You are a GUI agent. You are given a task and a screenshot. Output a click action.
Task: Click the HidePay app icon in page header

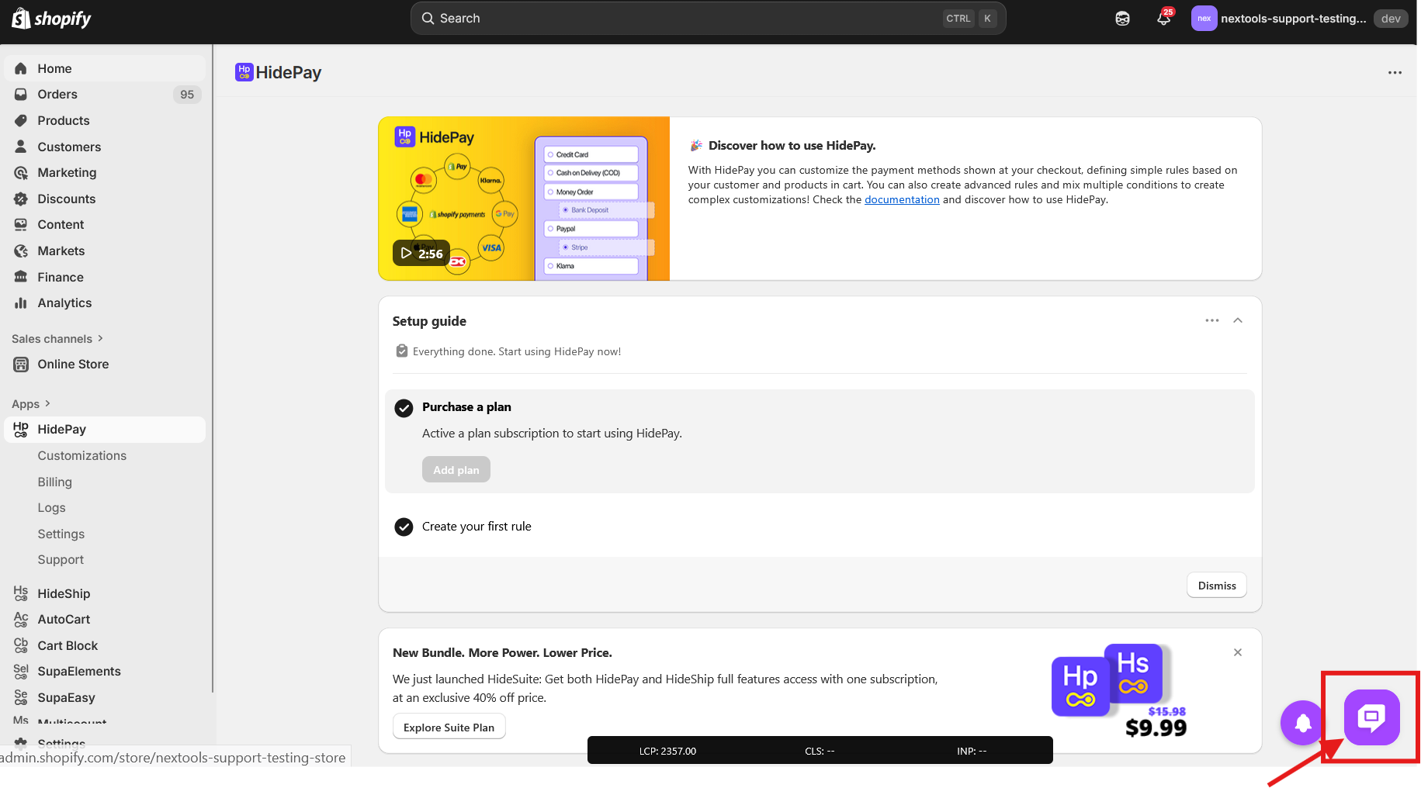[x=244, y=72]
